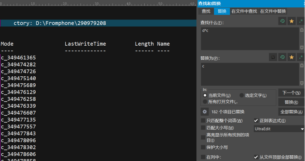Click line c_349474726
The width and height of the screenshot is (305, 161).
point(19,71)
